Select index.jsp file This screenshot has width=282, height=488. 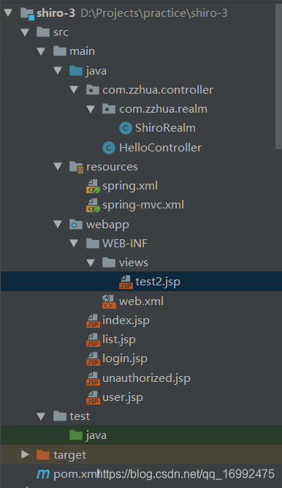pyautogui.click(x=126, y=320)
